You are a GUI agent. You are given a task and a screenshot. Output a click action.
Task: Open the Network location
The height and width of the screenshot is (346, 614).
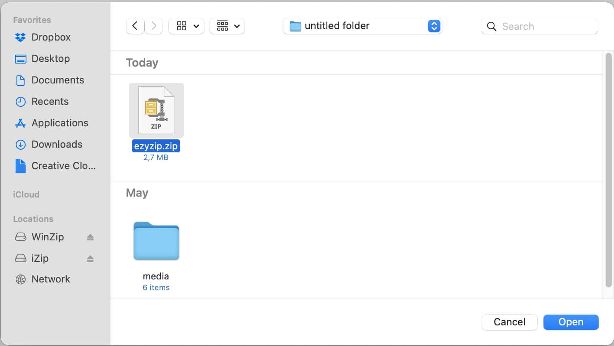tap(51, 279)
